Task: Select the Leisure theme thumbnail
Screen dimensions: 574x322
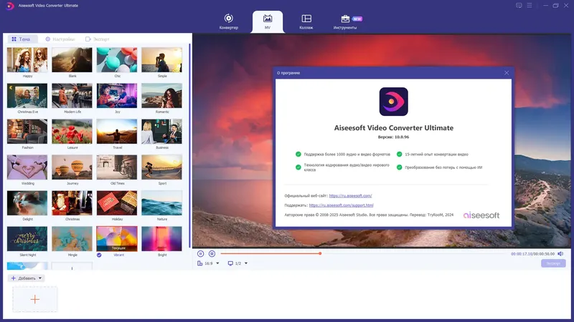Action: 72,132
